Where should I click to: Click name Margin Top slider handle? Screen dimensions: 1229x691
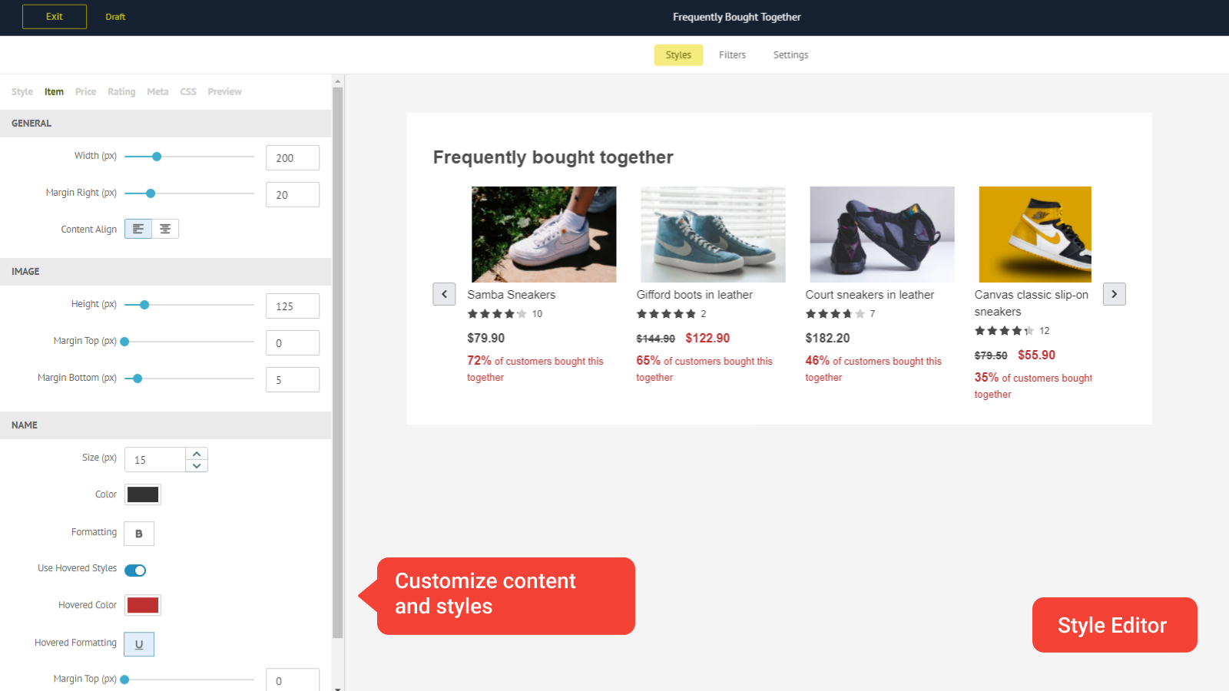click(124, 679)
